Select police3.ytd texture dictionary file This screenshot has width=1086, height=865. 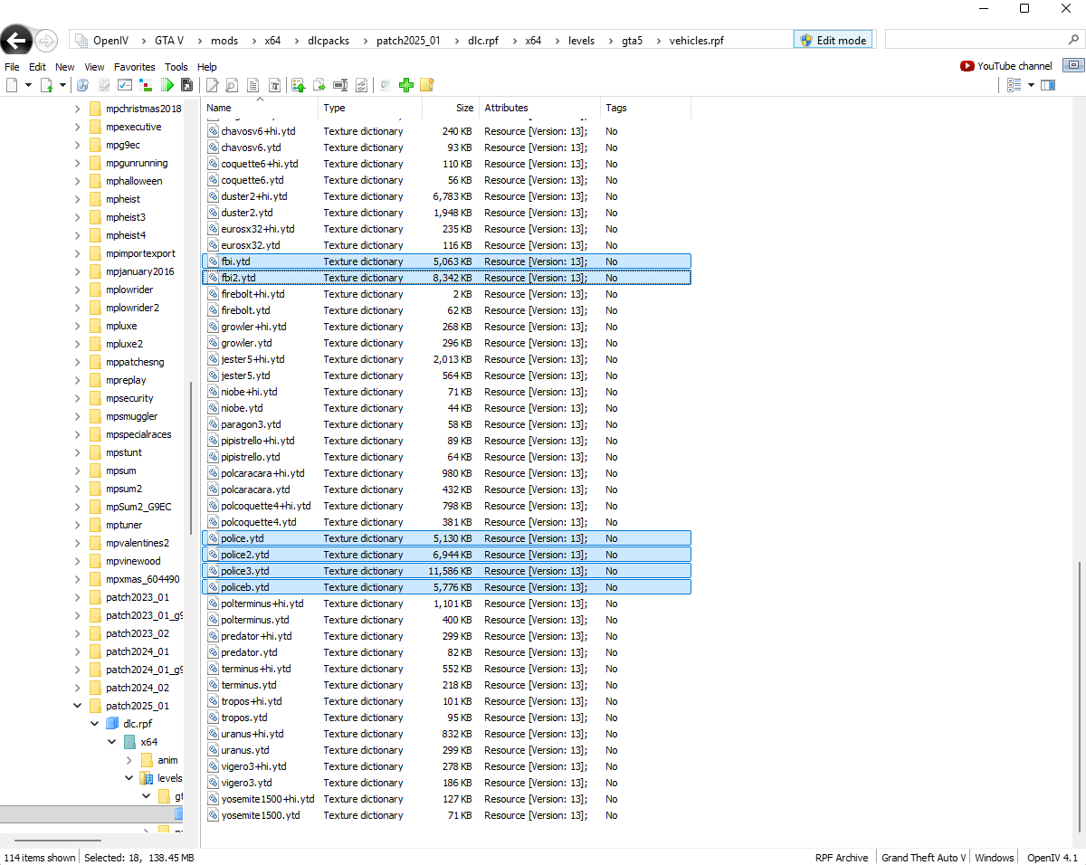245,571
